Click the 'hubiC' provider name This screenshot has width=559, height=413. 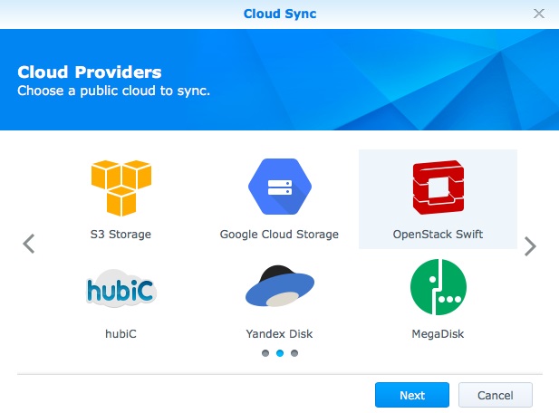(x=120, y=334)
